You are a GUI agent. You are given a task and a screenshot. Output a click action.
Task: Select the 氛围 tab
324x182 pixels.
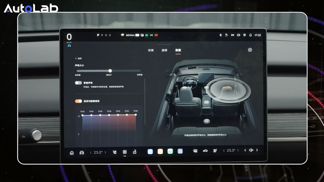pos(178,50)
